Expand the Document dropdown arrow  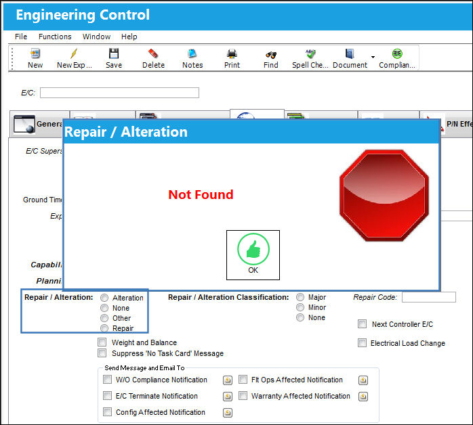pos(373,58)
